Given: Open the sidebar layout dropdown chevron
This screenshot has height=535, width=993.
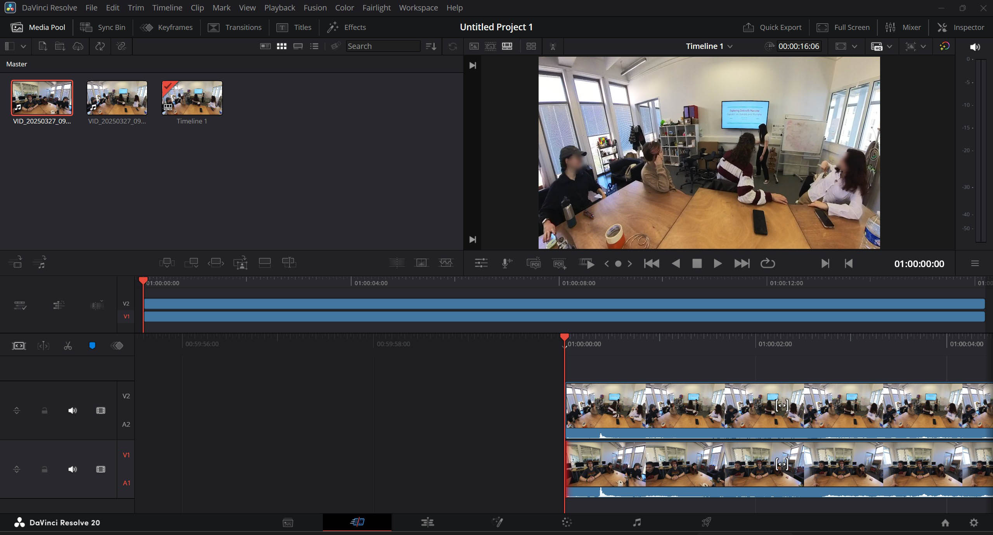Looking at the screenshot, I should click(23, 46).
